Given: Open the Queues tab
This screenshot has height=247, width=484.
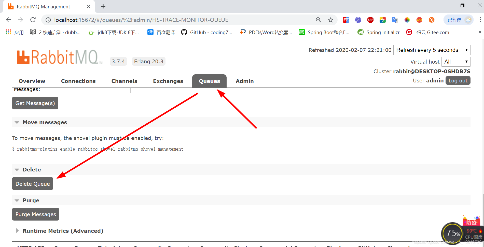Looking at the screenshot, I should tap(209, 81).
